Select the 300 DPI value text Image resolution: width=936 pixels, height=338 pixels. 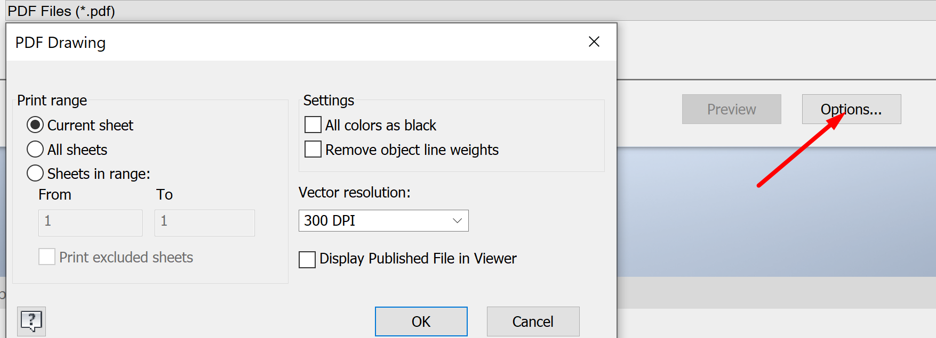click(x=329, y=220)
